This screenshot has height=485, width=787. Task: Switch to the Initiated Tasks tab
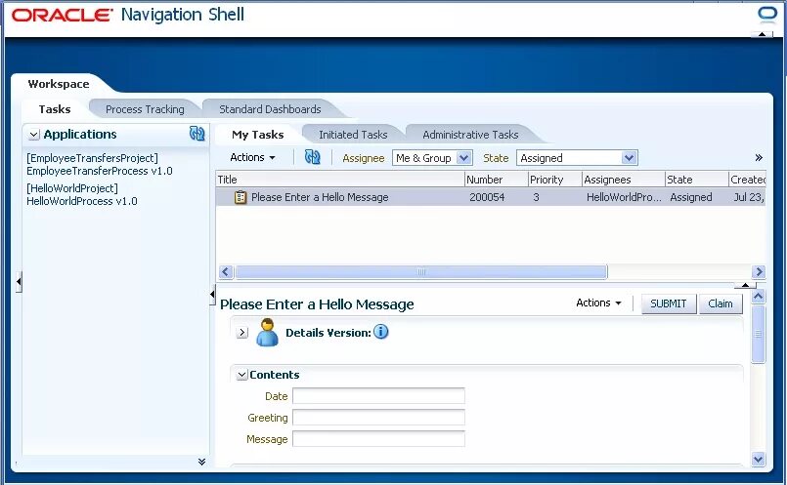(x=353, y=135)
